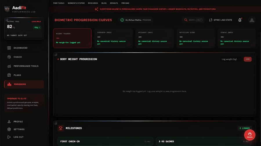Screen dimensions: 261x146
Task: Click the sync arrows icon
Action: pos(211,20)
